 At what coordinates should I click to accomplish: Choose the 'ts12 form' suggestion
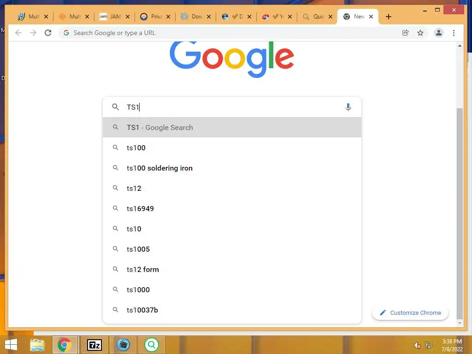point(232,269)
